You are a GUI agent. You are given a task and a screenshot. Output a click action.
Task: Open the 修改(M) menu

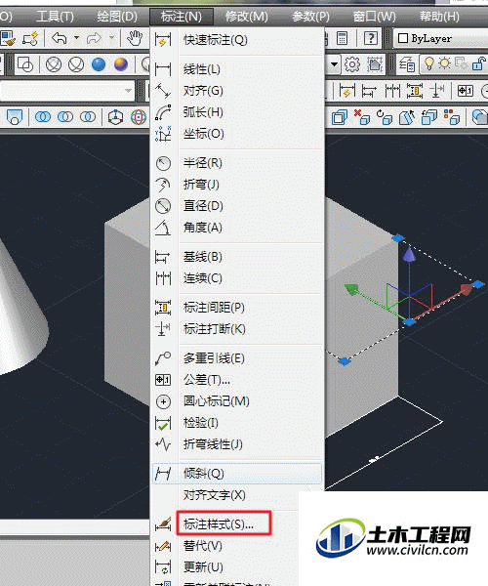pos(246,17)
